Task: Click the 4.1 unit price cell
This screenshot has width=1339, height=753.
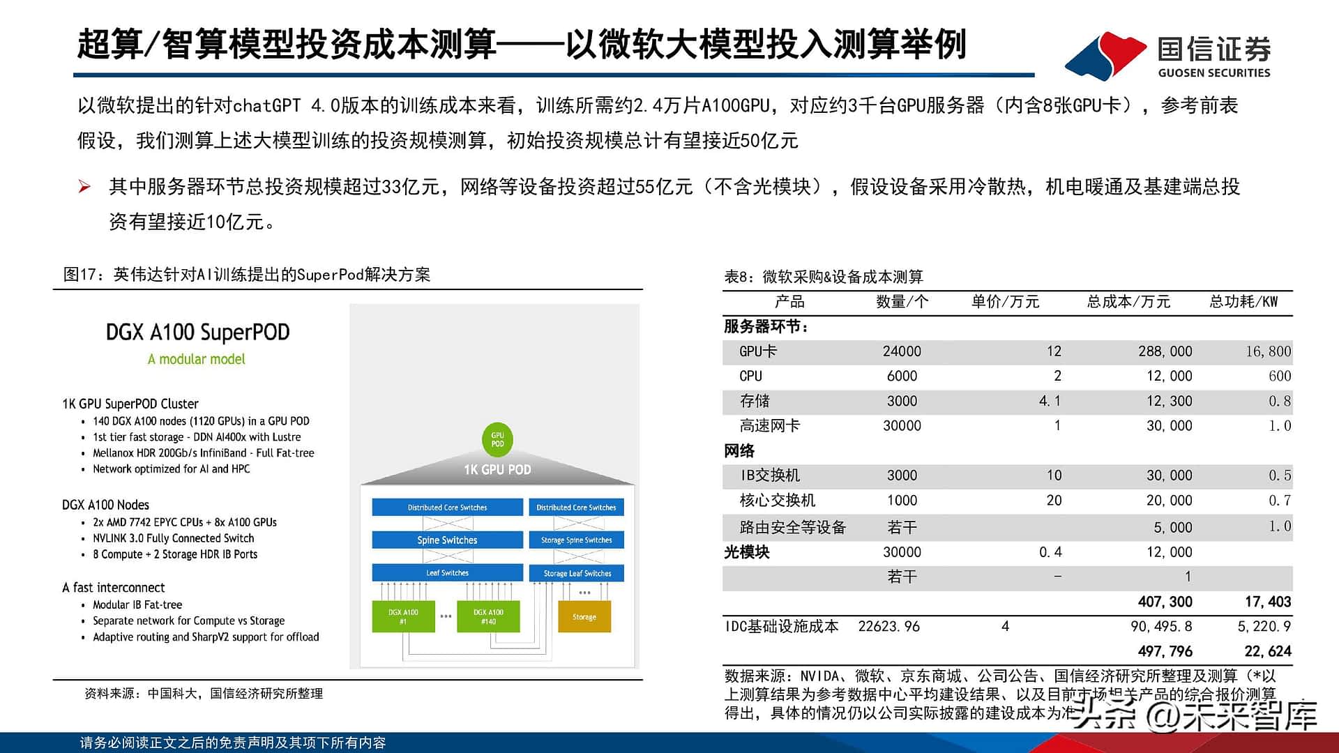Action: 1050,401
